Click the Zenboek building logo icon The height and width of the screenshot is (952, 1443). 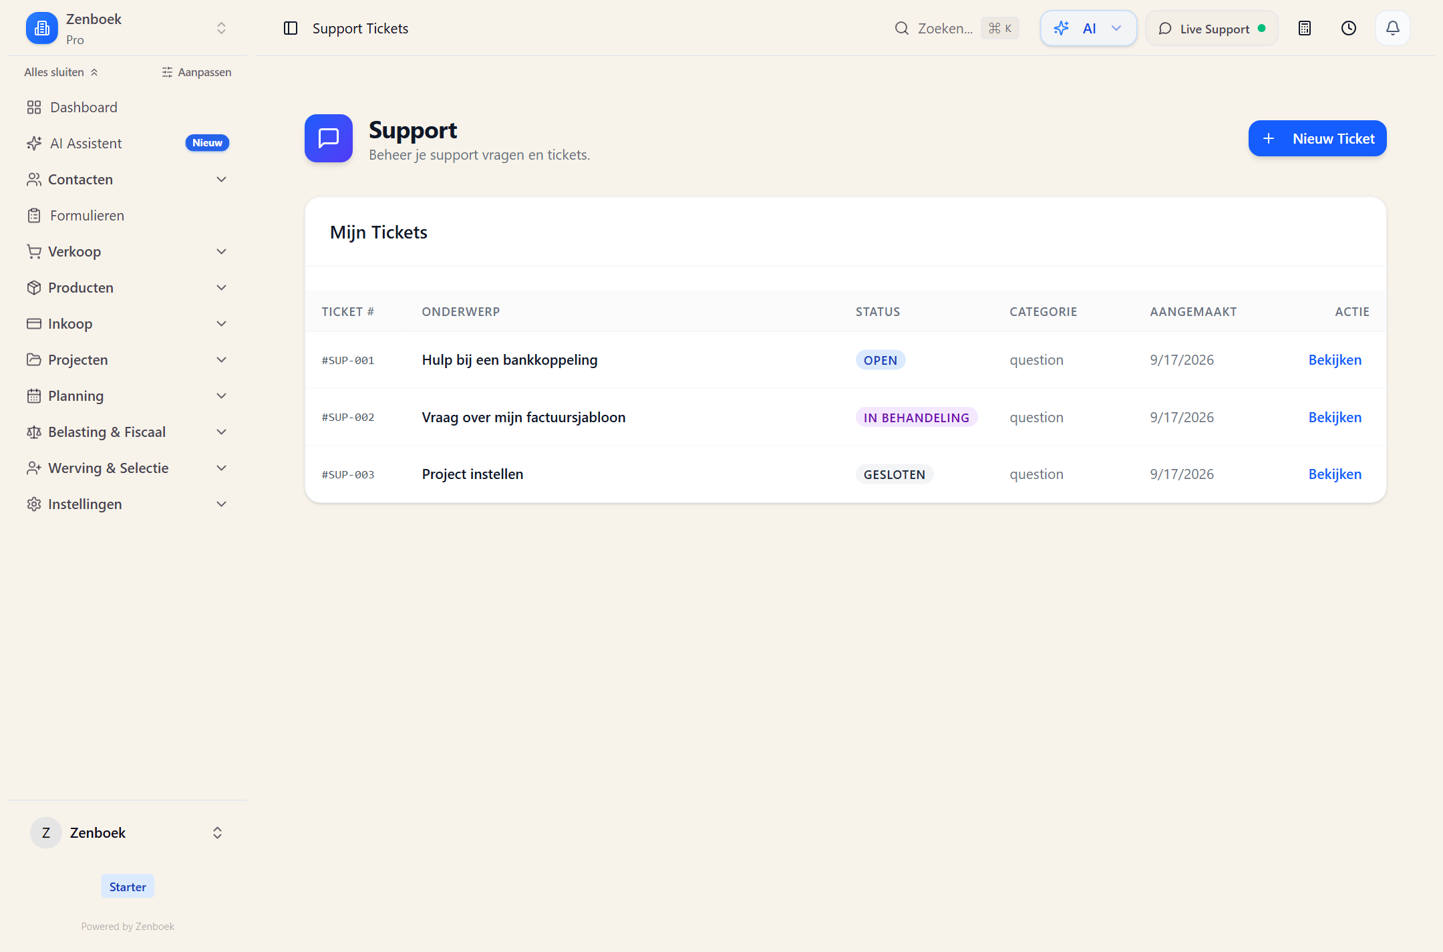click(42, 28)
